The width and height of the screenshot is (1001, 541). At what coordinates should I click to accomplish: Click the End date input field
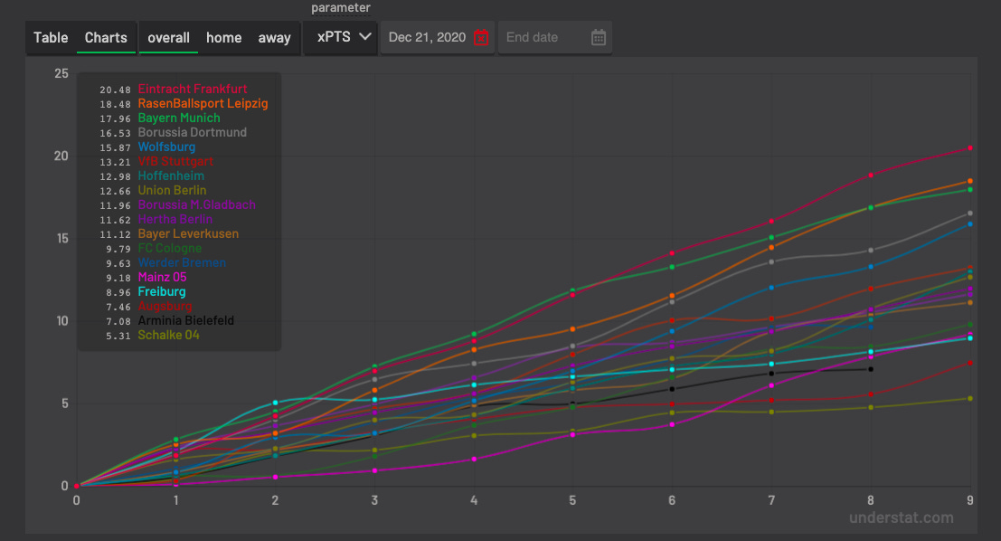(555, 38)
